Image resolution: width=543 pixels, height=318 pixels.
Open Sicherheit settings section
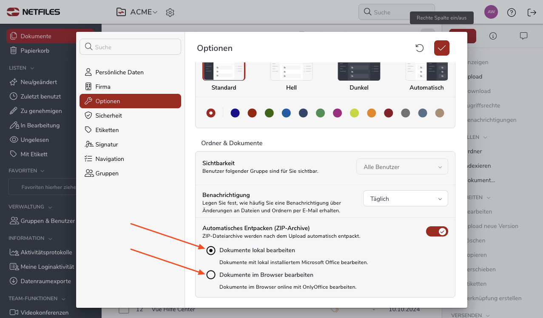tap(108, 115)
